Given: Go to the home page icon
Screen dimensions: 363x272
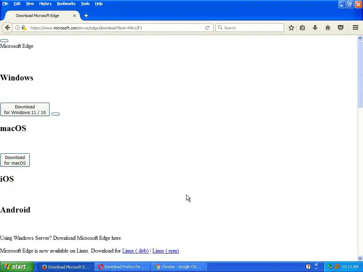Looking at the screenshot, I should click(x=328, y=28).
